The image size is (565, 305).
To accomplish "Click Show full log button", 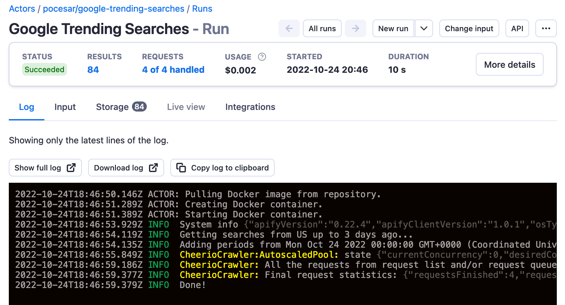I will [x=45, y=168].
